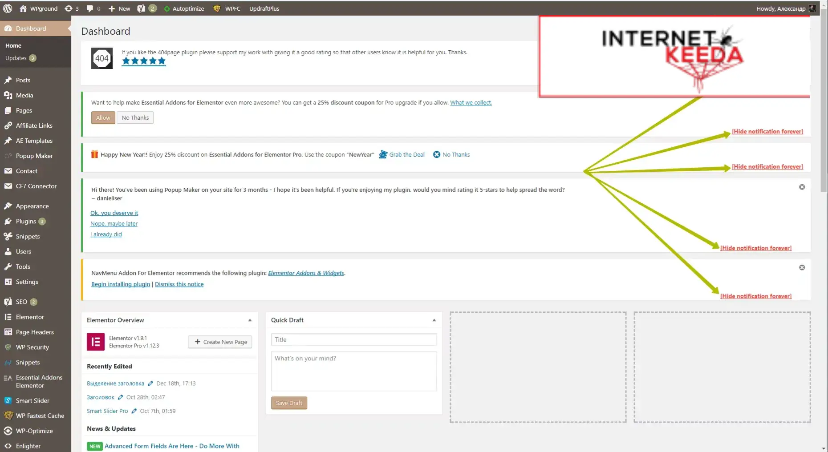Click No Thanks on New Year discount
828x452 pixels.
pyautogui.click(x=451, y=154)
